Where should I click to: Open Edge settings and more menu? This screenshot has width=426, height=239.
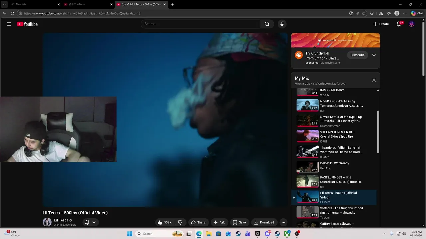[405, 13]
